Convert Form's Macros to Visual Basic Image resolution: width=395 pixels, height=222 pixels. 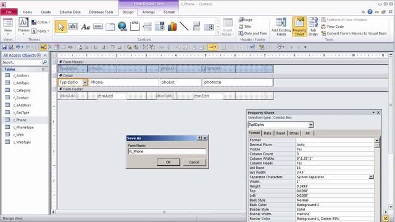tap(354, 33)
